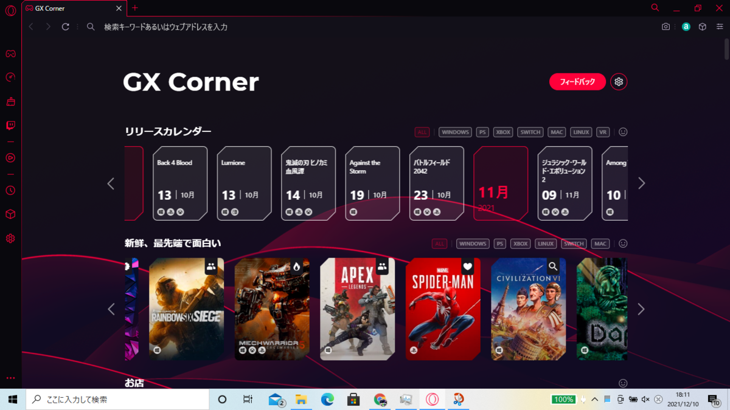Open Extensions cube icon in sidebar
730x410 pixels.
pyautogui.click(x=10, y=214)
